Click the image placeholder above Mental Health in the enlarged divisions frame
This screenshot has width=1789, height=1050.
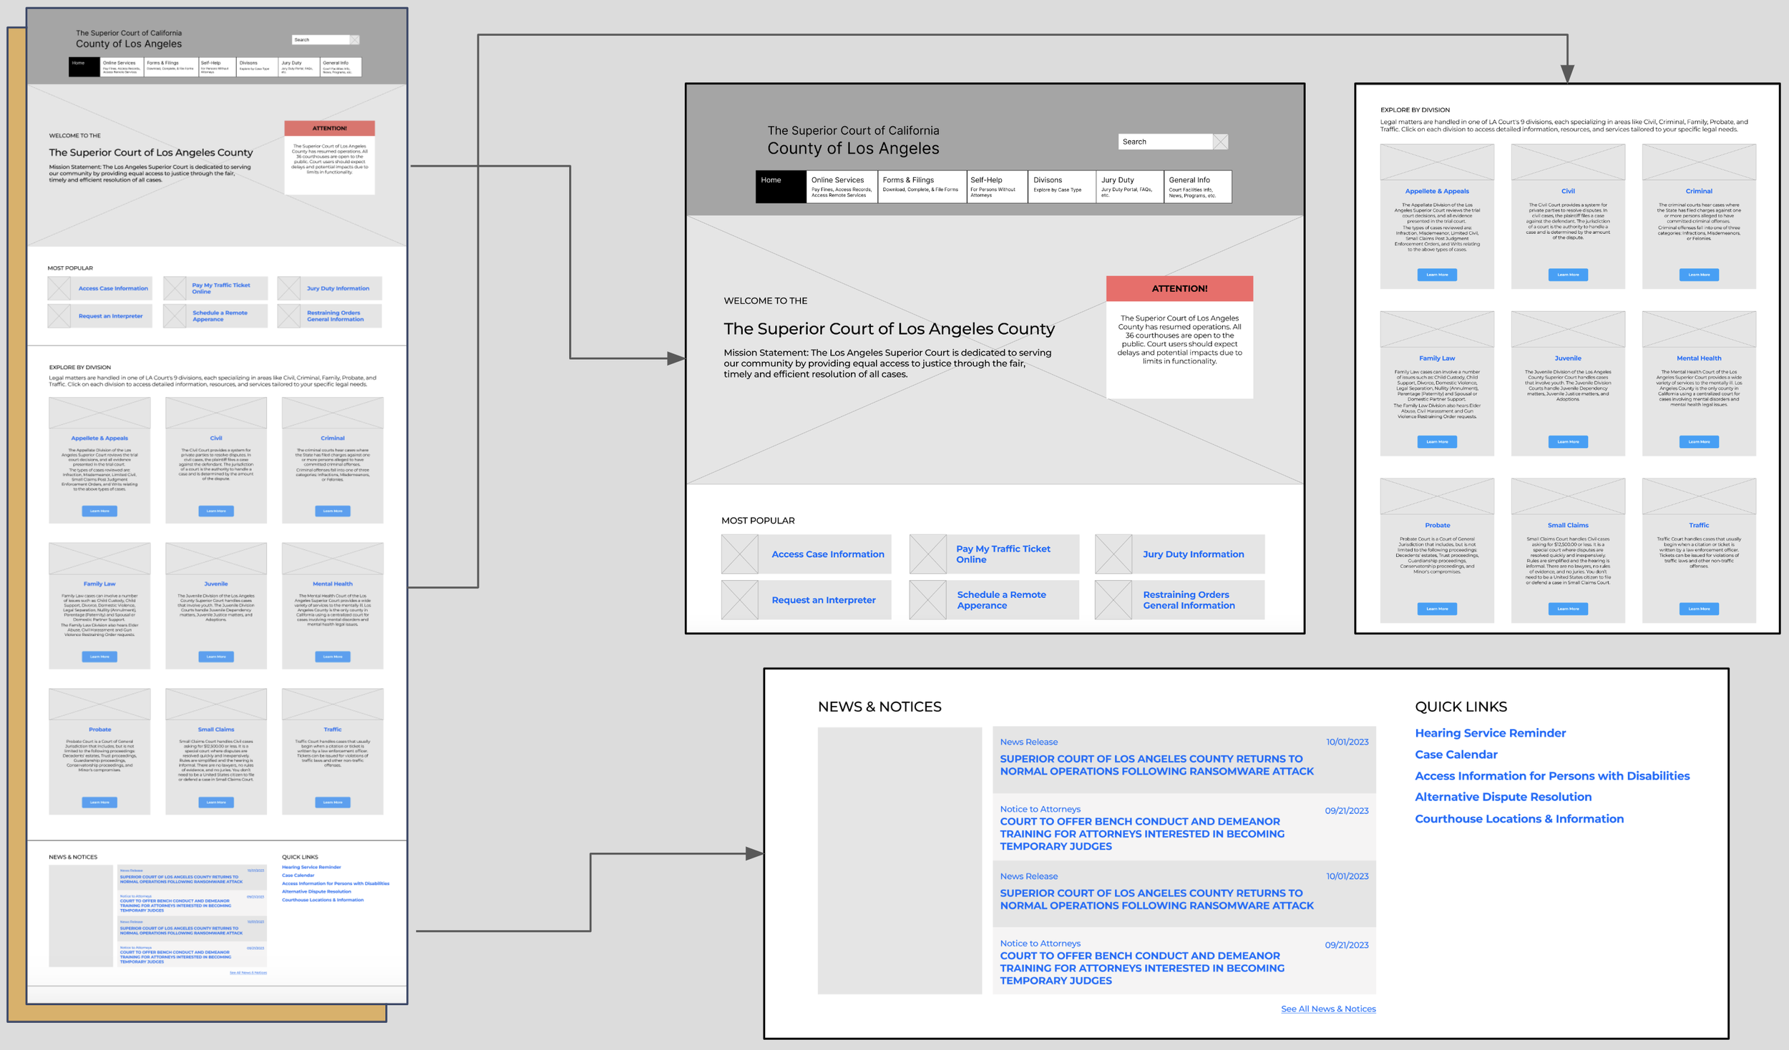click(x=1699, y=329)
